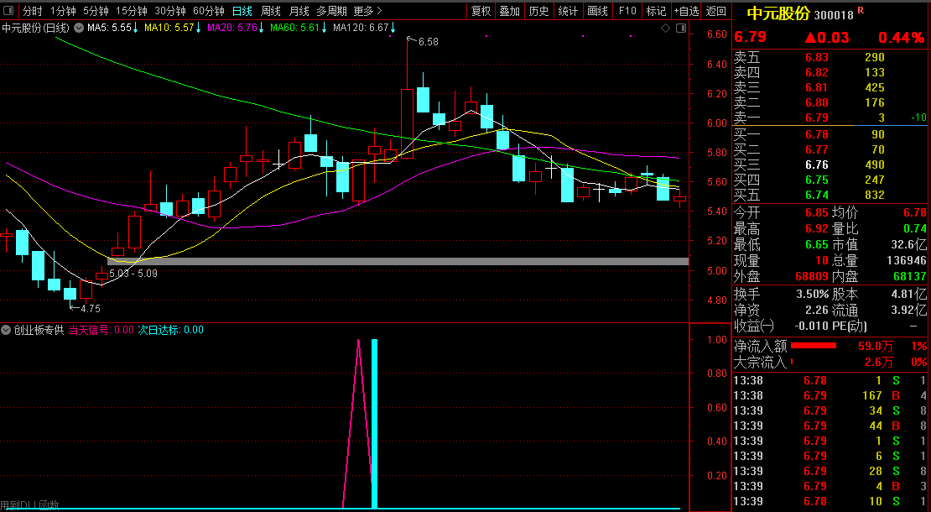Click the 4.75 low price marker
This screenshot has width=931, height=512.
(90, 308)
